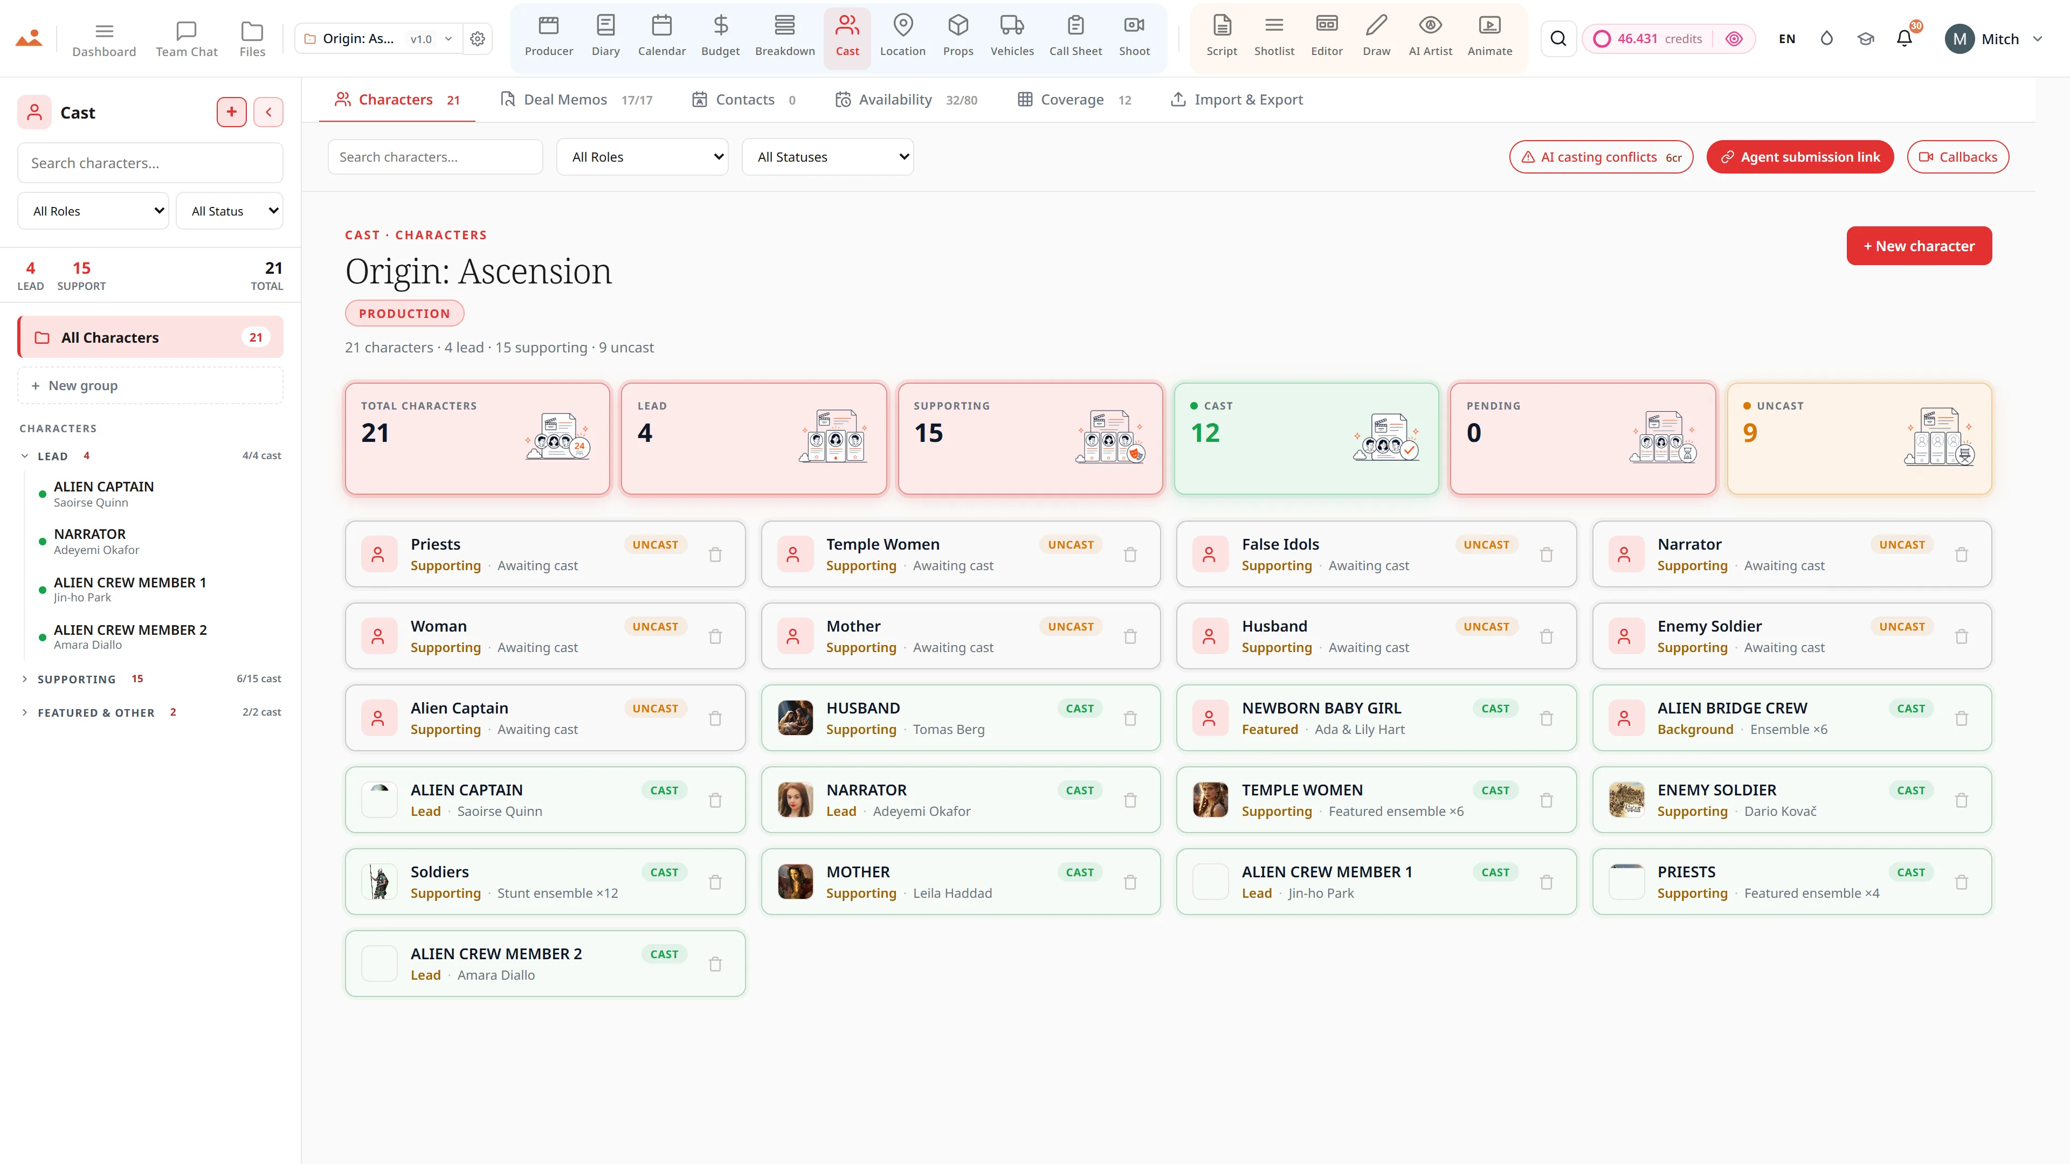
Task: Open the All Statuses dropdown
Action: [827, 157]
